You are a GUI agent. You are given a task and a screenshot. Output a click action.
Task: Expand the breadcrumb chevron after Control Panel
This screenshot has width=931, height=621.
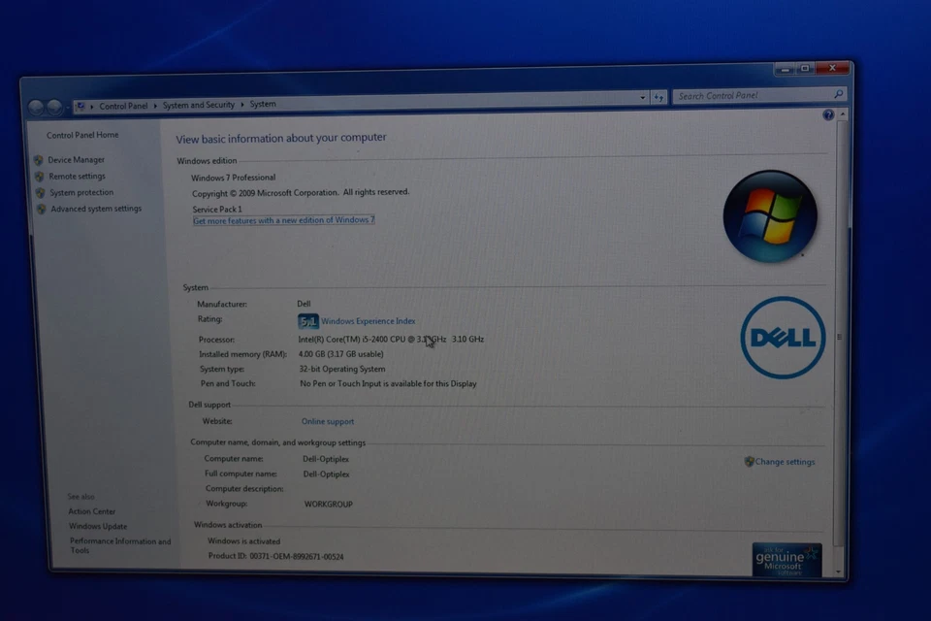[x=155, y=104]
